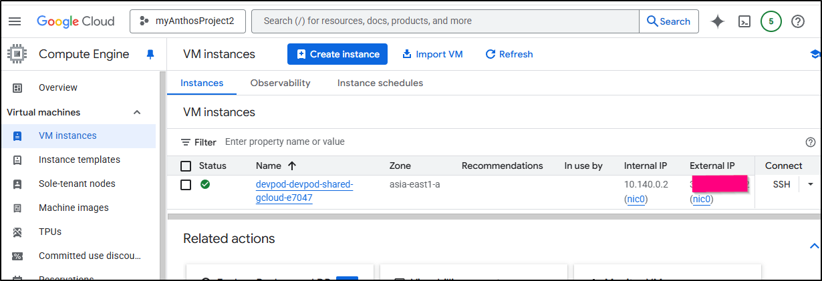Open nic0 link under Internal IP
The image size is (822, 281).
(x=638, y=198)
